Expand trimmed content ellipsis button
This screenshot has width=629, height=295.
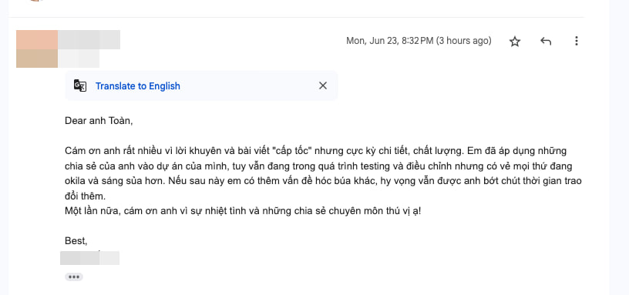(x=74, y=277)
